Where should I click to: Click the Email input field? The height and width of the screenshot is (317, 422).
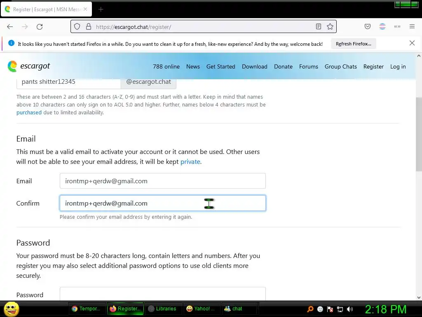tap(162, 181)
